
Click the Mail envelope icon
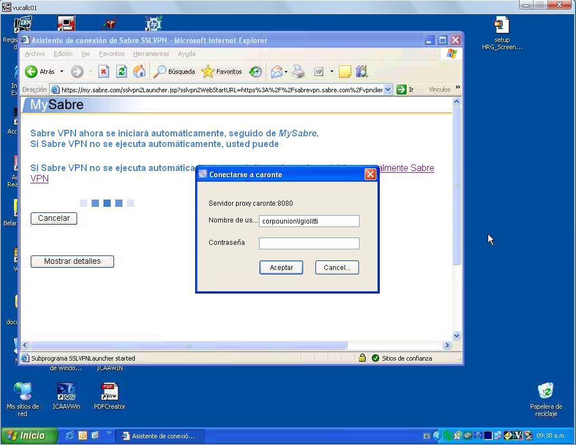point(277,72)
